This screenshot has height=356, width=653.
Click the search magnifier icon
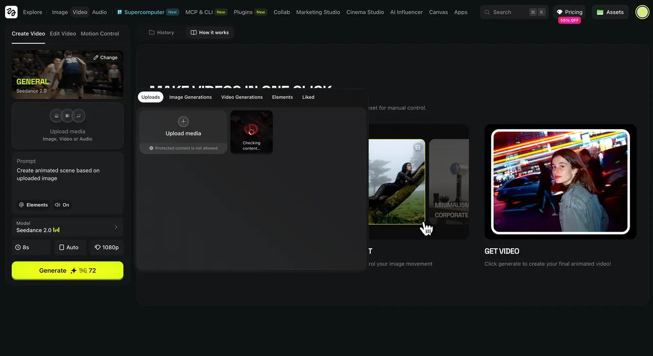pos(487,12)
